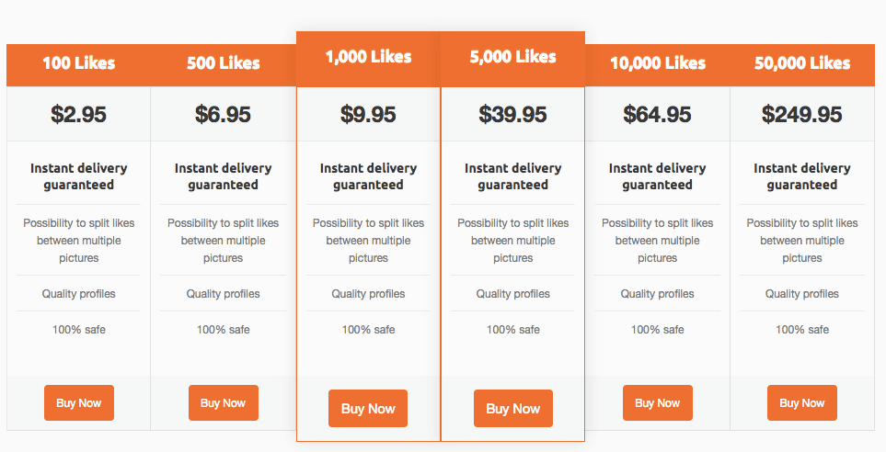Click Quality profiles in 100 Likes column
The width and height of the screenshot is (886, 452).
pyautogui.click(x=79, y=294)
